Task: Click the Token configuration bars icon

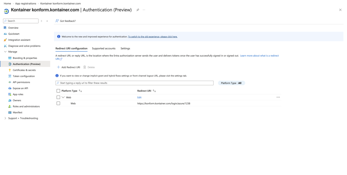Action: coord(10,76)
